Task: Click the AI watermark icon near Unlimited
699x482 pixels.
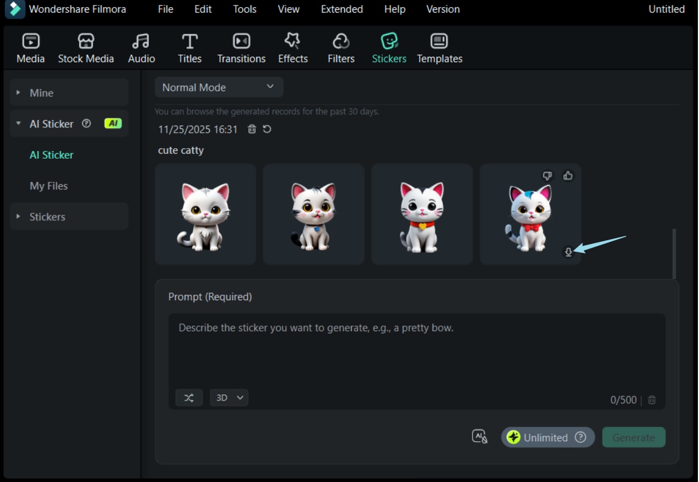Action: 480,437
